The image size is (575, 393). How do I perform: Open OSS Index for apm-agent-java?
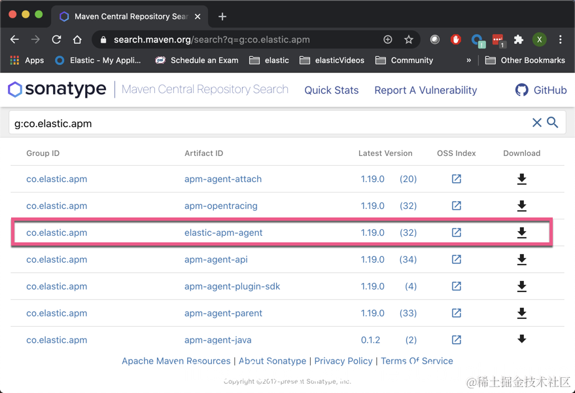pos(456,340)
